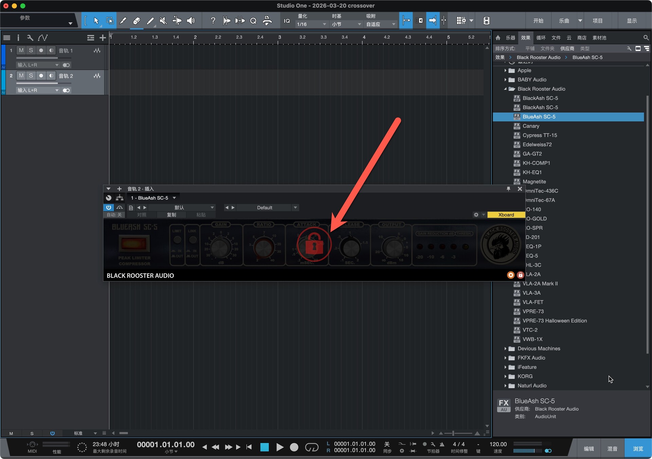Click the Record button in transport
The image size is (652, 459).
coord(294,447)
